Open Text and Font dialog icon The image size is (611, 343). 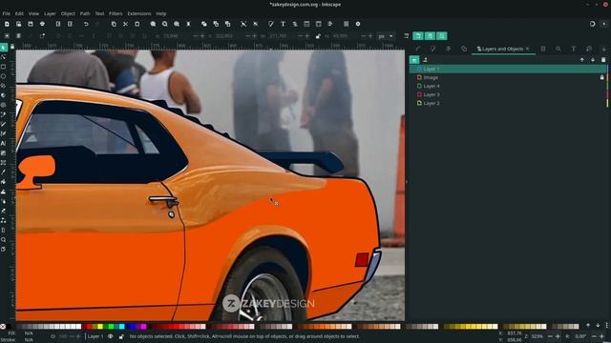(x=283, y=24)
